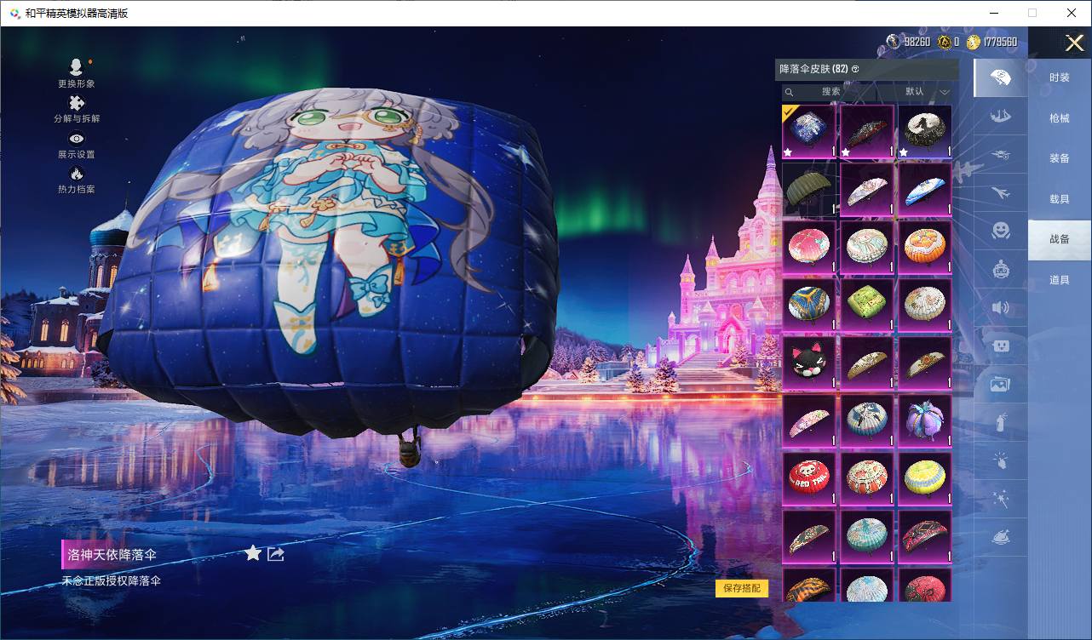
Task: Click the gold currency icon by 1779560
Action: point(973,42)
